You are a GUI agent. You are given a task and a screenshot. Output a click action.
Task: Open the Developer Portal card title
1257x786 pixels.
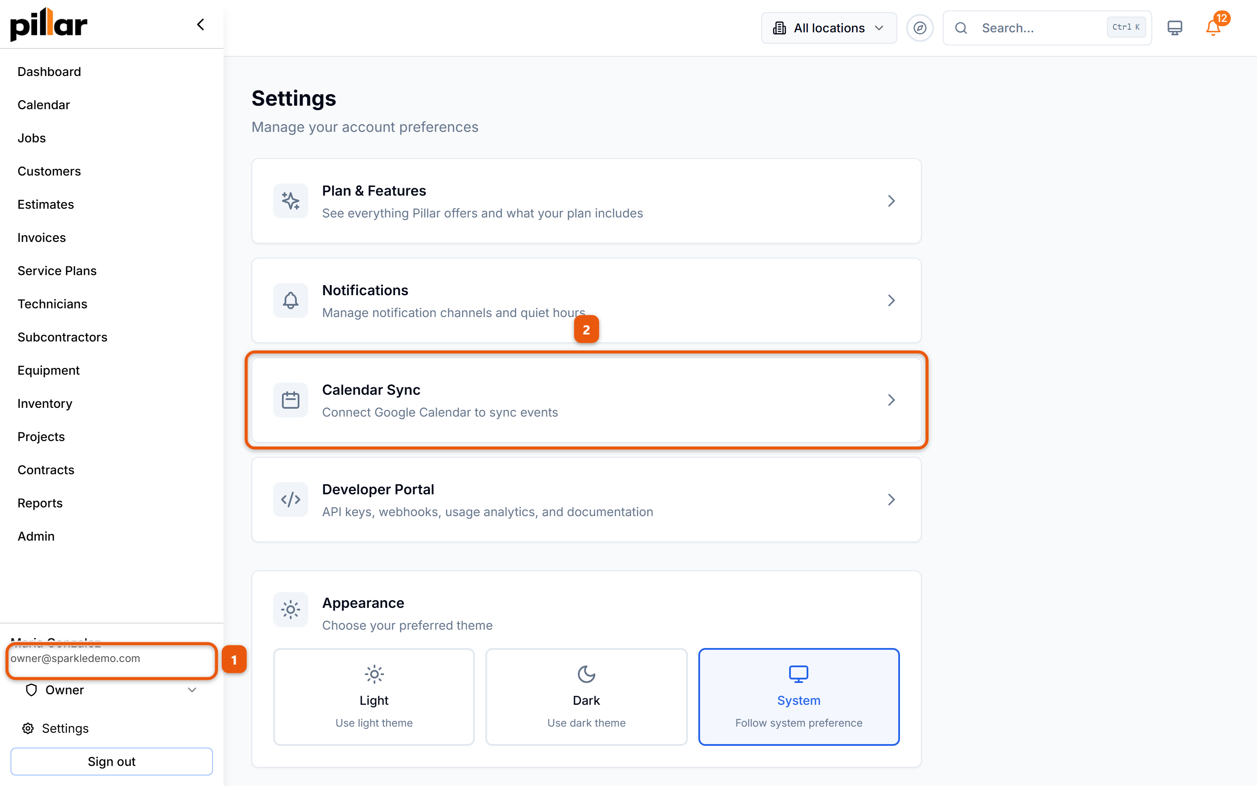coord(378,489)
